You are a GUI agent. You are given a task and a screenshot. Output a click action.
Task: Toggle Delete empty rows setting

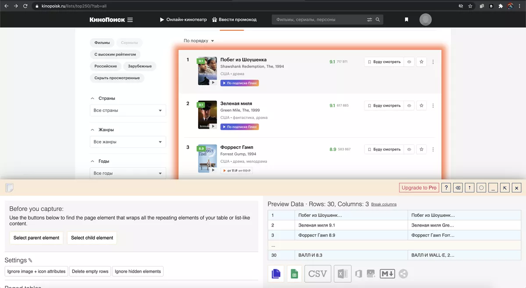(90, 271)
